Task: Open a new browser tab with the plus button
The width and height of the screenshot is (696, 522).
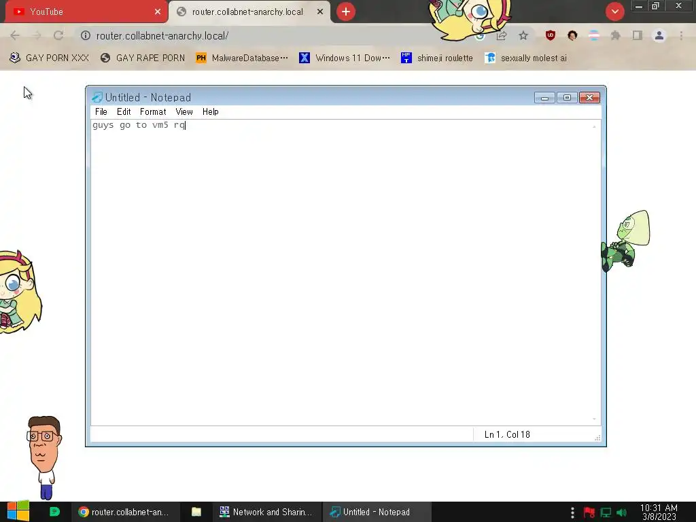Action: (x=346, y=12)
